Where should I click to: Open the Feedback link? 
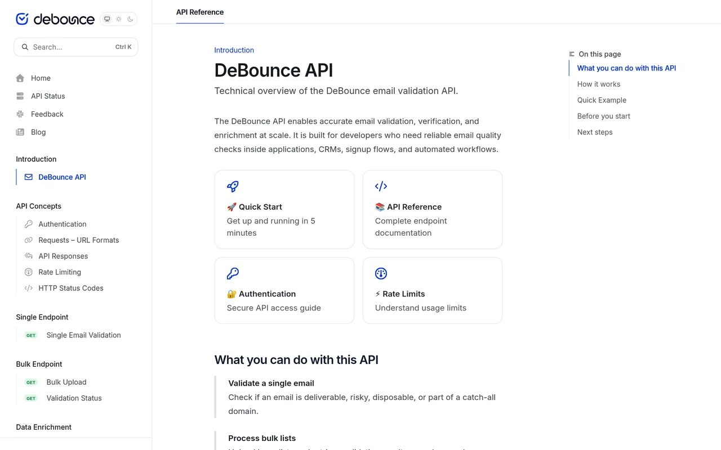47,114
